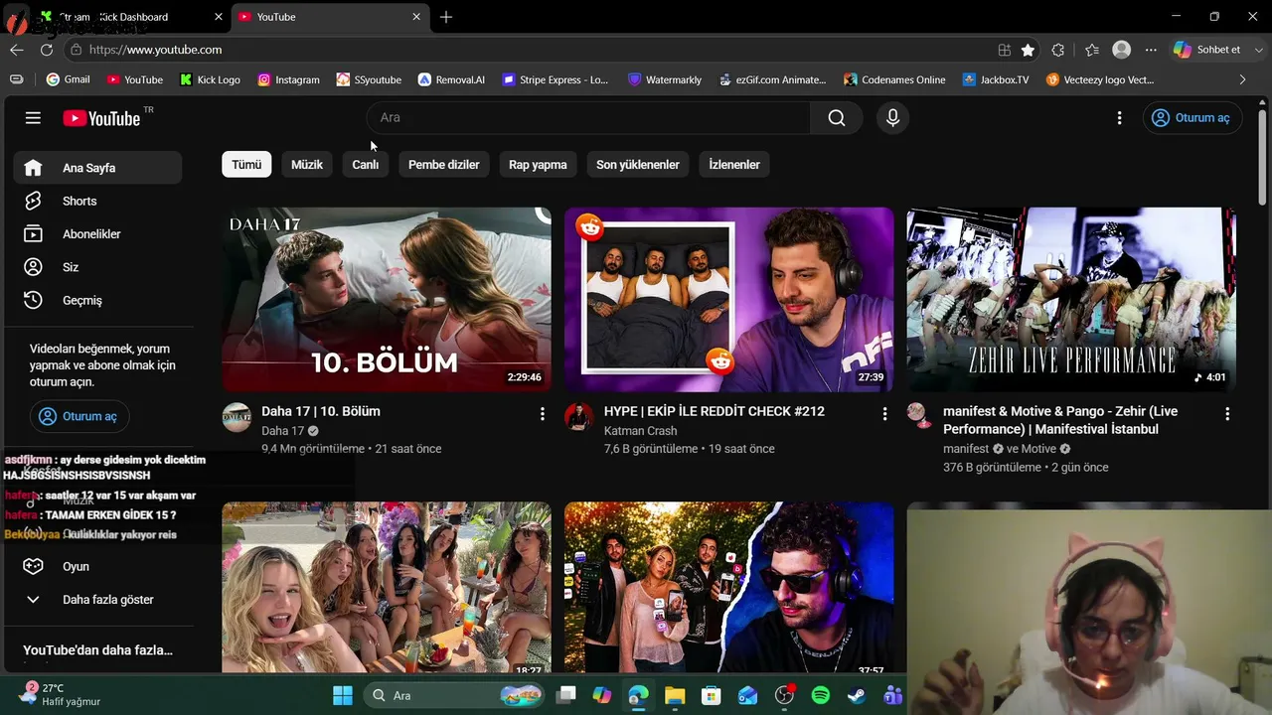Click the Windows taskbar search box
This screenshot has height=715, width=1272.
click(x=452, y=695)
